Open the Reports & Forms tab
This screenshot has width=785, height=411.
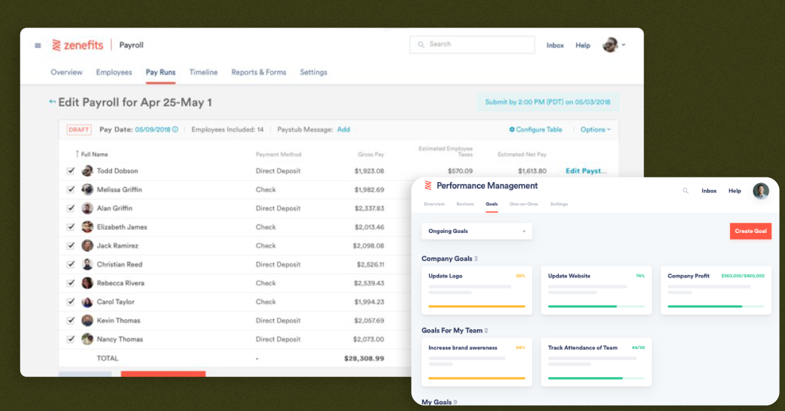(x=258, y=73)
